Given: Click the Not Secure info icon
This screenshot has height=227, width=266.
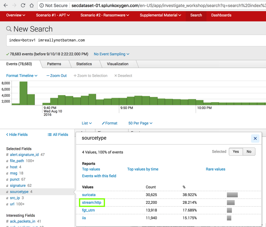Looking at the screenshot, I should 42,6.
